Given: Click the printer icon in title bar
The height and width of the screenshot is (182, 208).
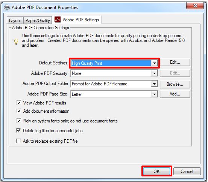Looking at the screenshot, I should click(x=7, y=8).
